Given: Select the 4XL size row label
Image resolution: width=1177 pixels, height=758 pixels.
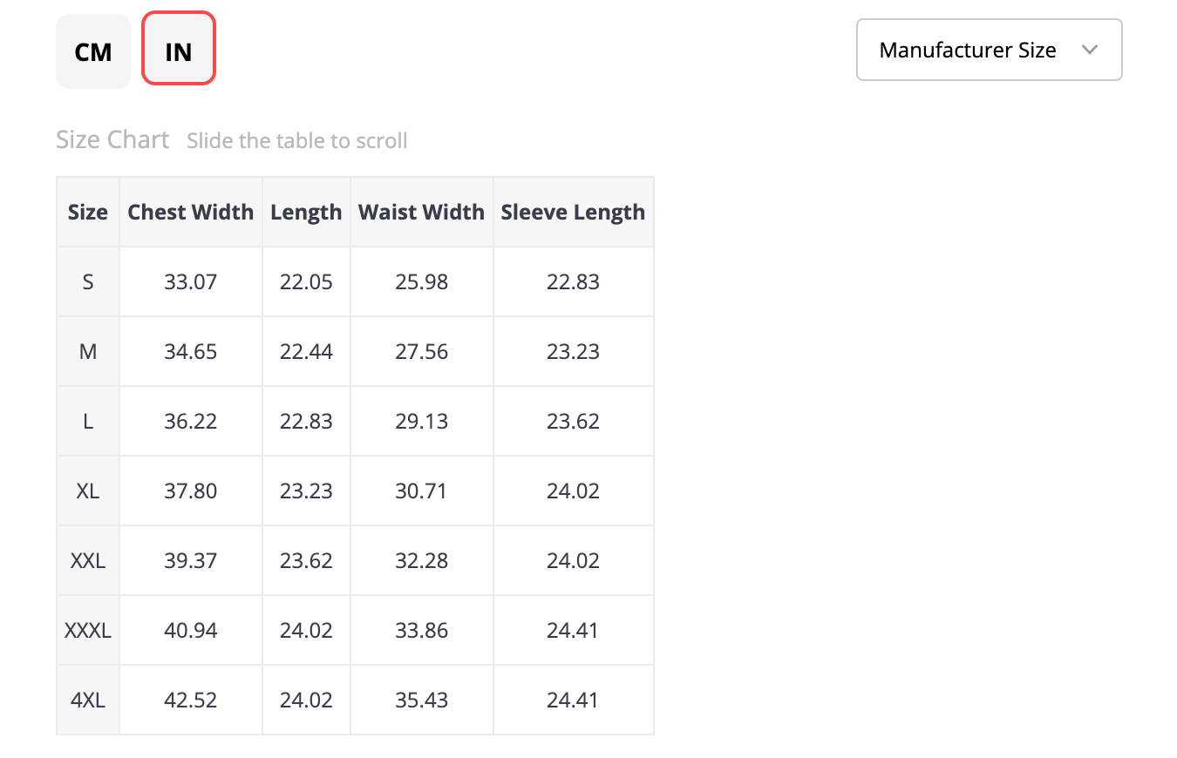Looking at the screenshot, I should 88,700.
